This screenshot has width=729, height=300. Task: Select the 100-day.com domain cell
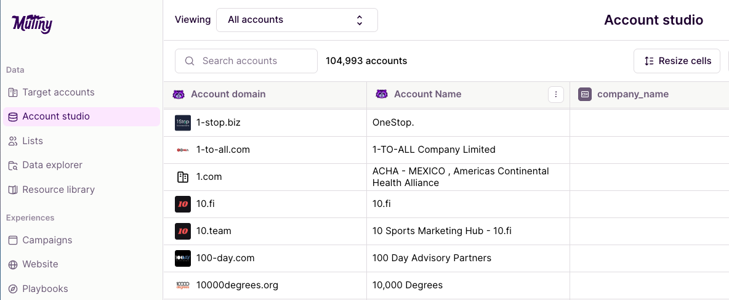click(265, 258)
